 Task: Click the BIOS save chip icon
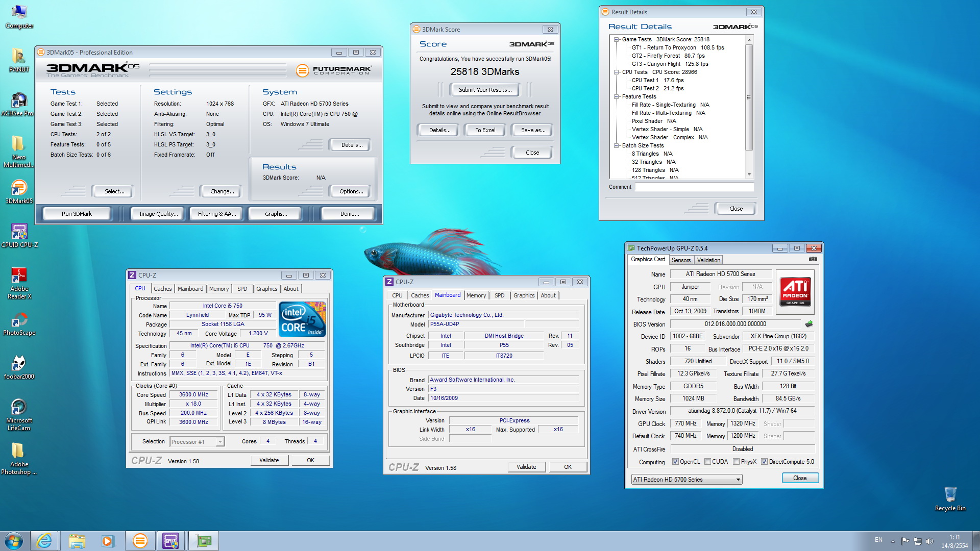click(808, 324)
